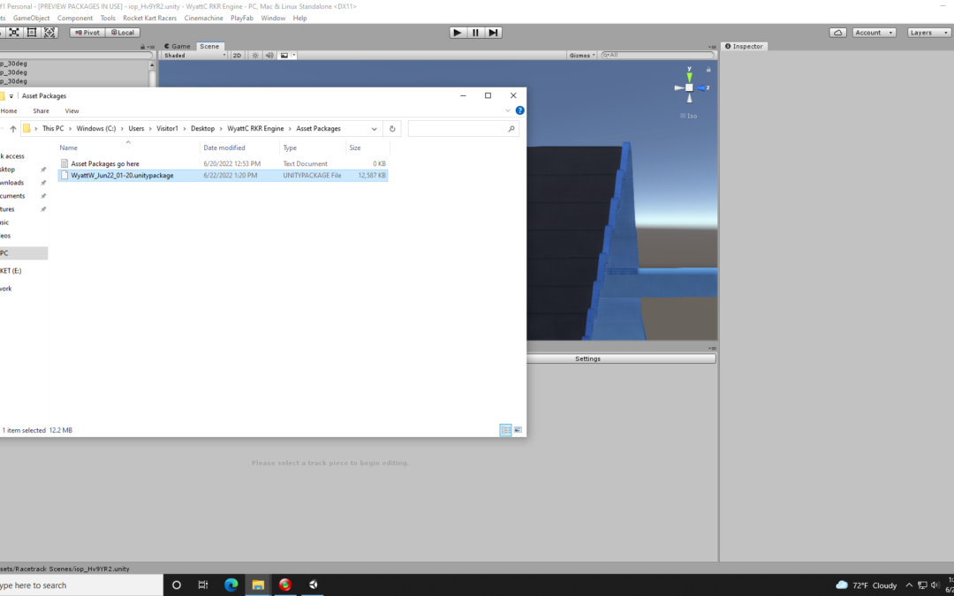
Task: Toggle 2D scene view mode
Action: [x=238, y=56]
